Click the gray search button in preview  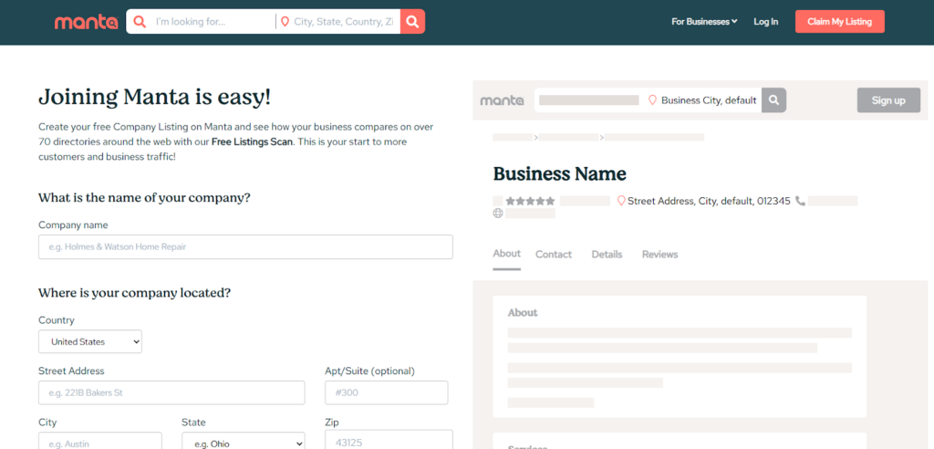click(x=773, y=100)
